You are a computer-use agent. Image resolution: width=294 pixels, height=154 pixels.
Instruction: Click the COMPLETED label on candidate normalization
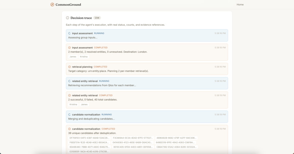pos(108,129)
